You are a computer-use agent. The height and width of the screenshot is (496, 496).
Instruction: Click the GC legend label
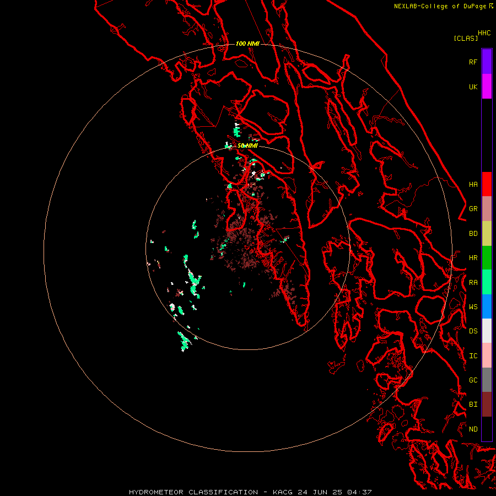coord(473,380)
